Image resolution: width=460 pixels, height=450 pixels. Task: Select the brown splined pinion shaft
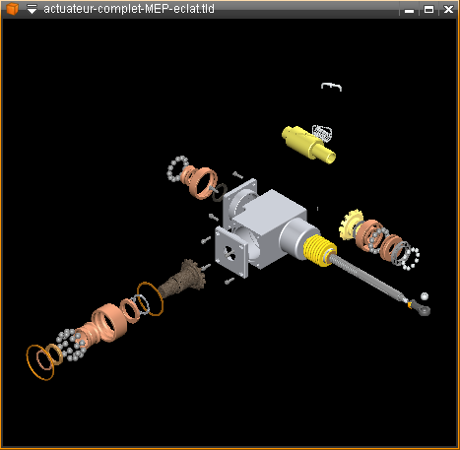183,278
